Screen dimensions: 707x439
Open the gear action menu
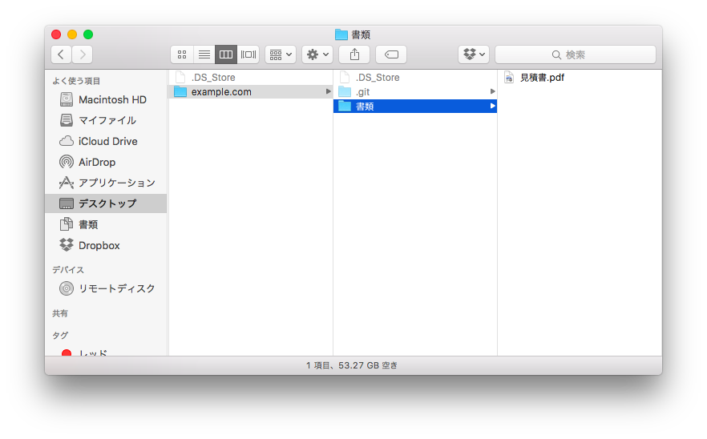[317, 54]
